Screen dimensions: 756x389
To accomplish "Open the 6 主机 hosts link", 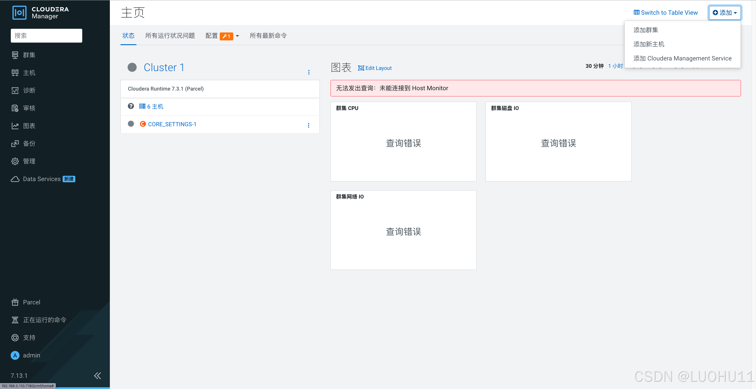I will point(151,106).
